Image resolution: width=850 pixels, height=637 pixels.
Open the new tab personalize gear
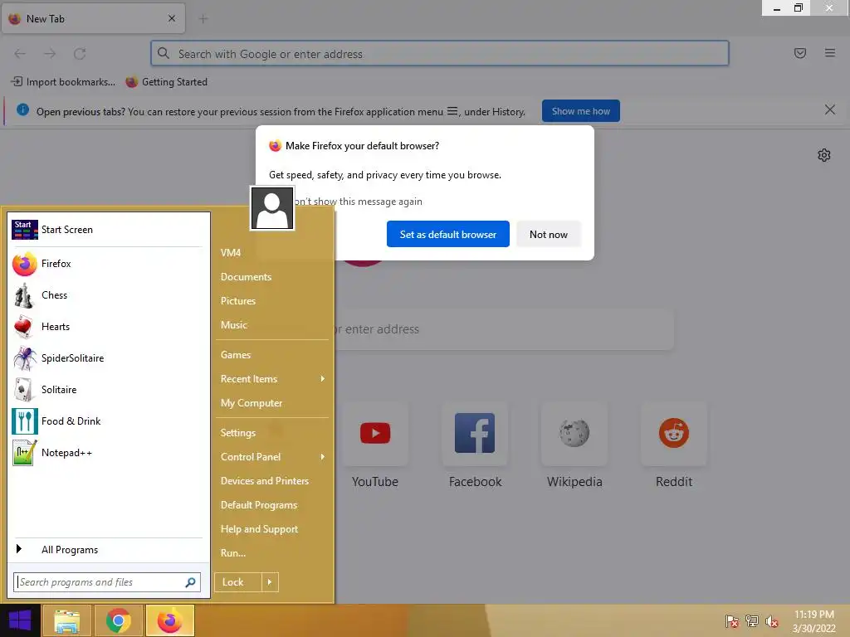(x=824, y=155)
